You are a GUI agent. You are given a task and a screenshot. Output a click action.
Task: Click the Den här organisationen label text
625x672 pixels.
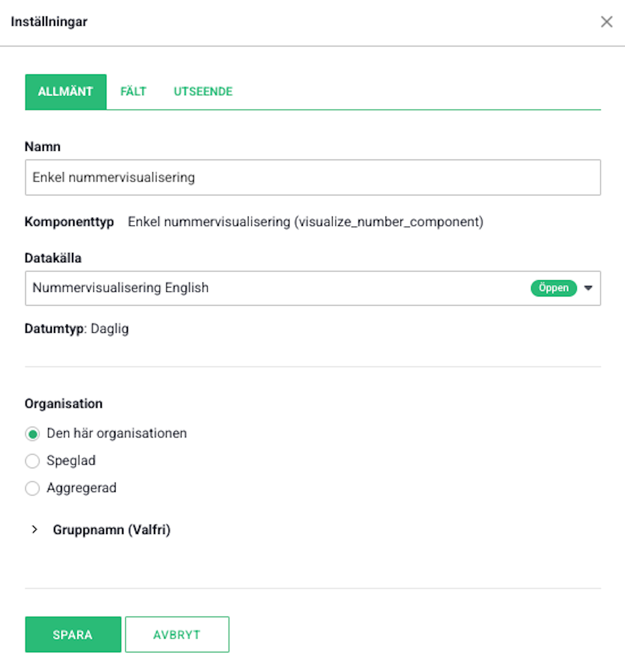[117, 433]
